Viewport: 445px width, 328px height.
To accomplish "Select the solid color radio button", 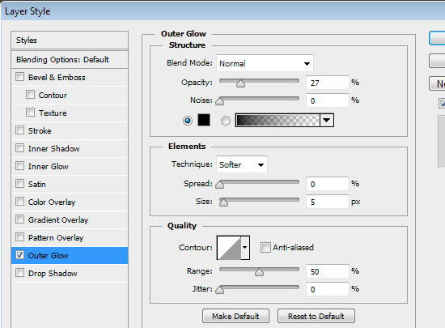I will coord(188,121).
